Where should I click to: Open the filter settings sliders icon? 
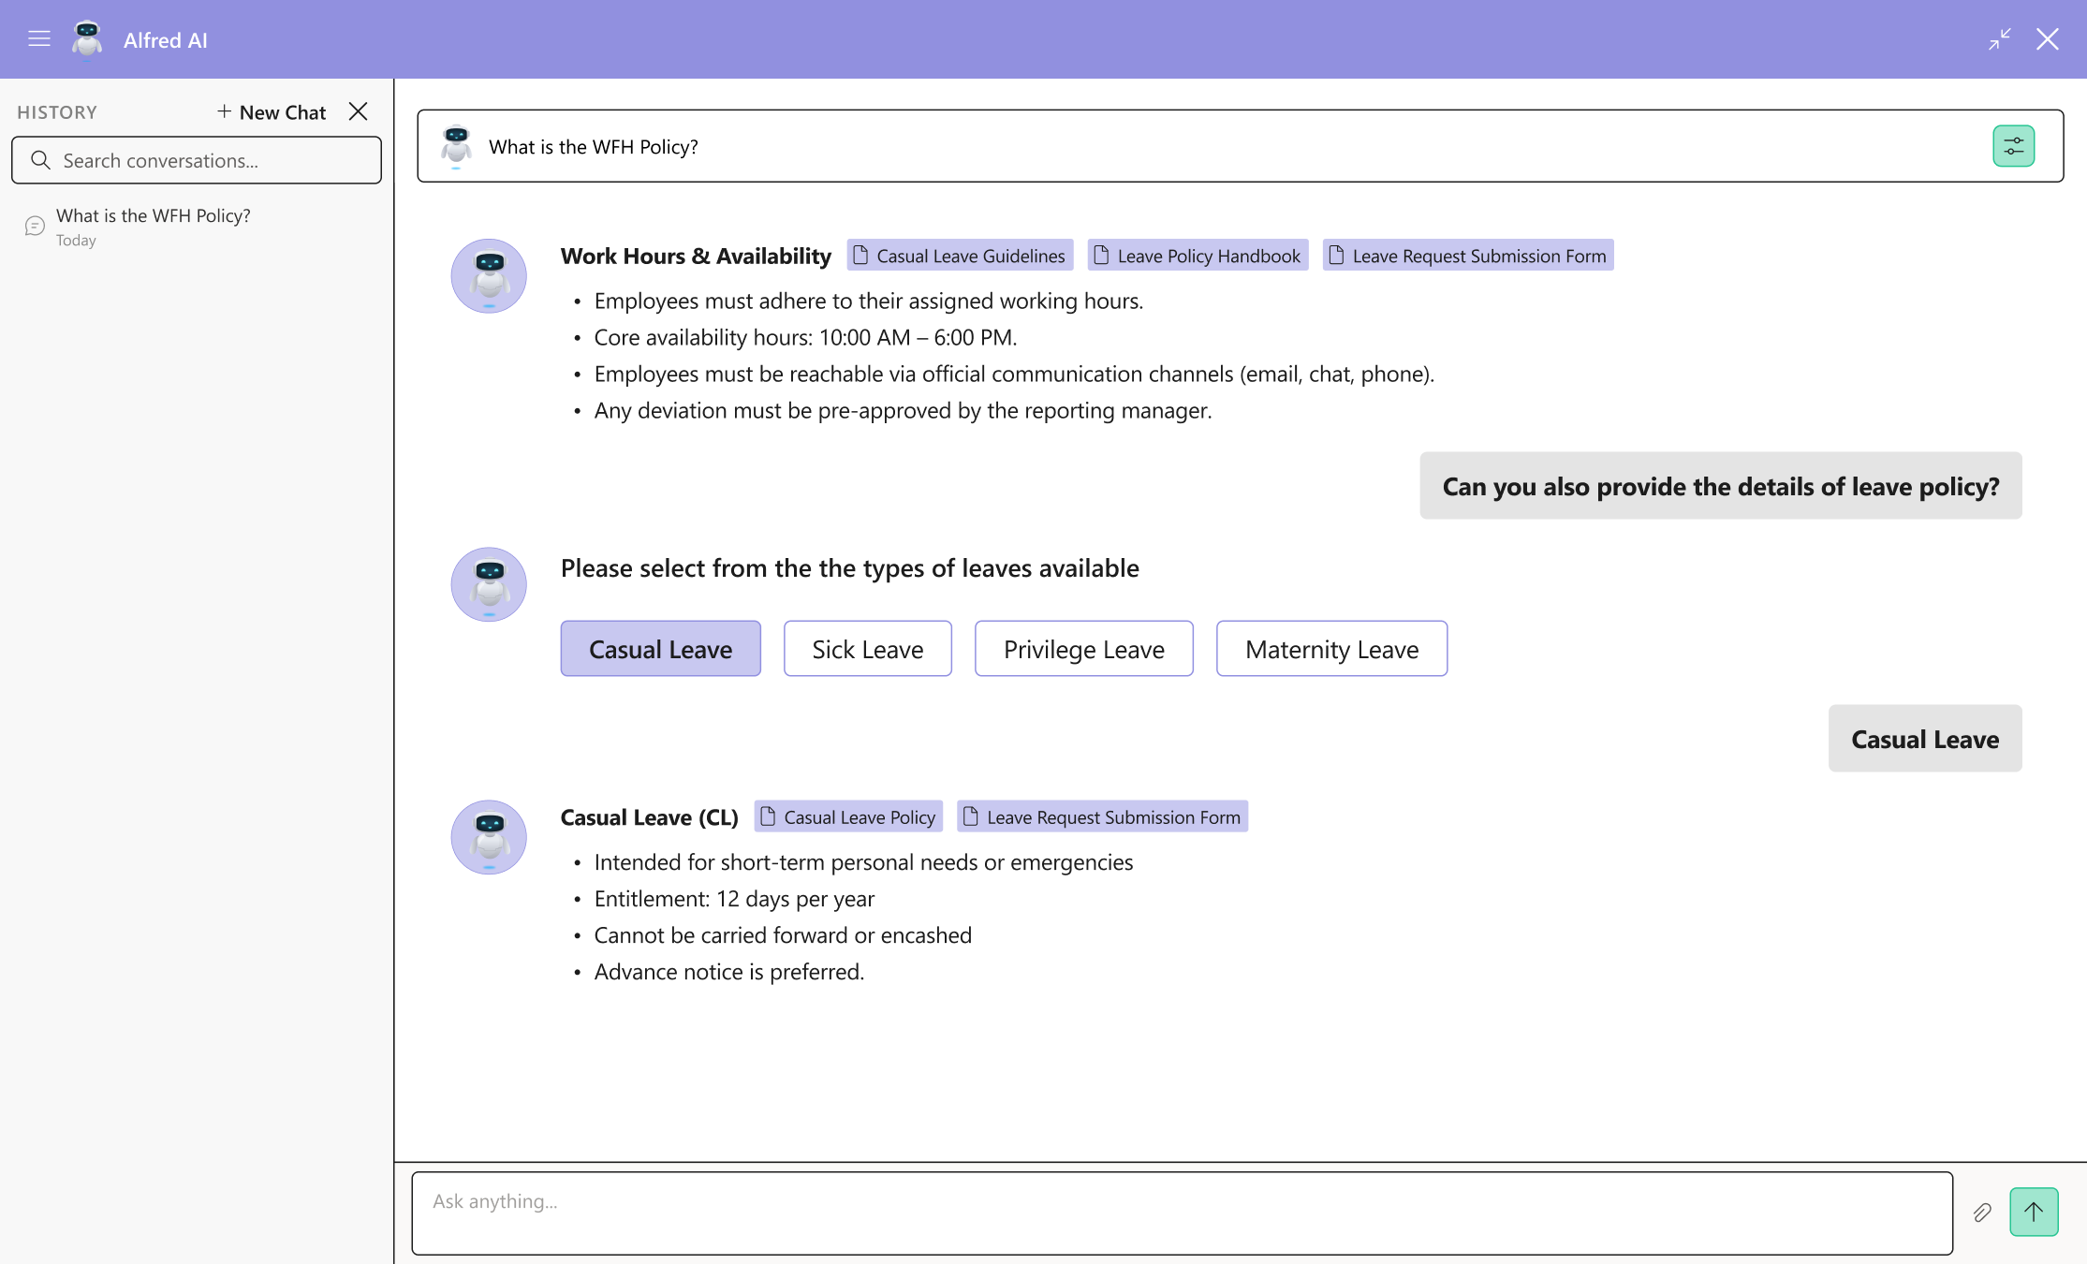click(2013, 146)
